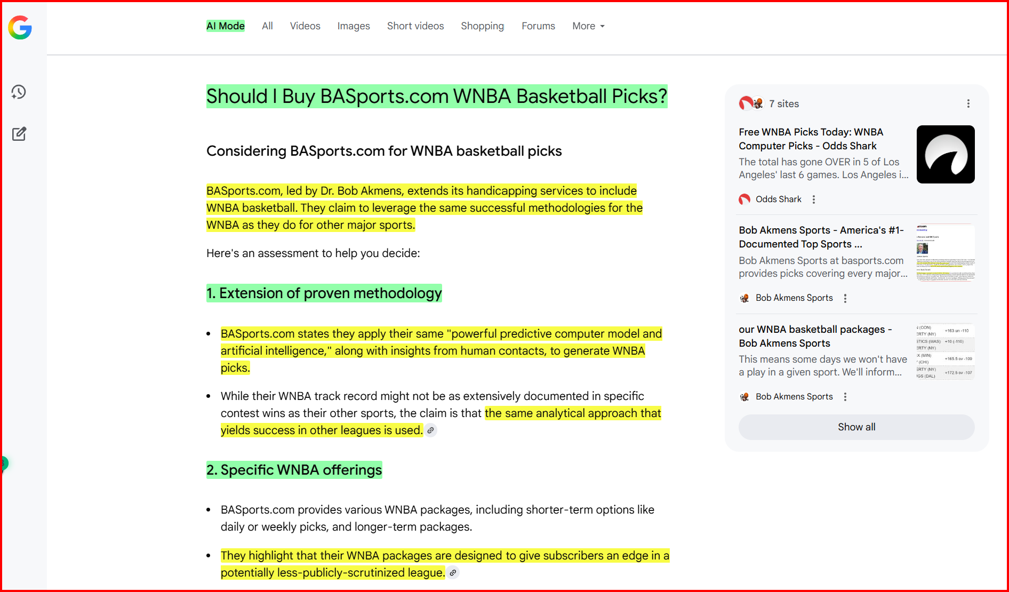The width and height of the screenshot is (1009, 592).
Task: Select the Short videos tab
Action: pos(415,26)
